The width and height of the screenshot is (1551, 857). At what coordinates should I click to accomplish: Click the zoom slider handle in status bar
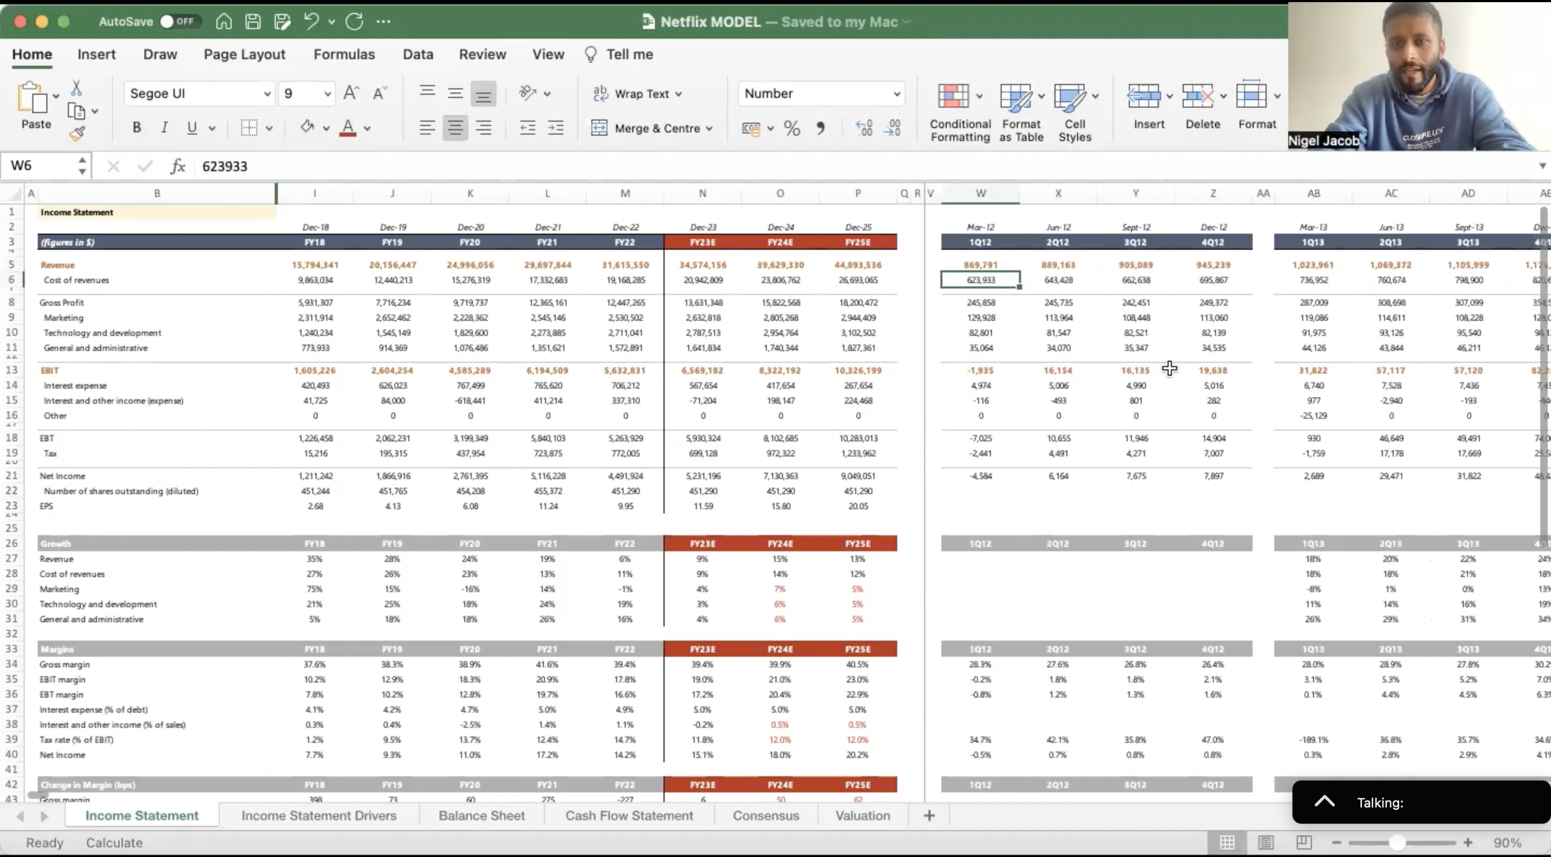(x=1398, y=842)
